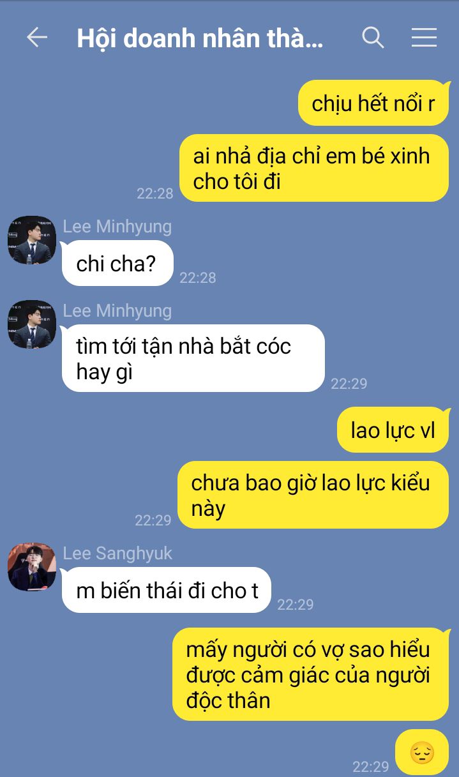
Task: Tap the "m biến thái đi cho t" bubble
Action: point(167,590)
